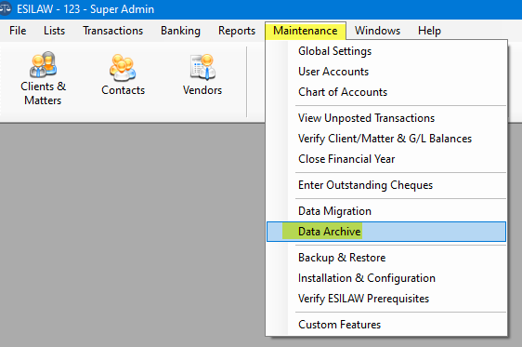Open Custom Features menu entry
The height and width of the screenshot is (347, 522).
tap(386, 325)
